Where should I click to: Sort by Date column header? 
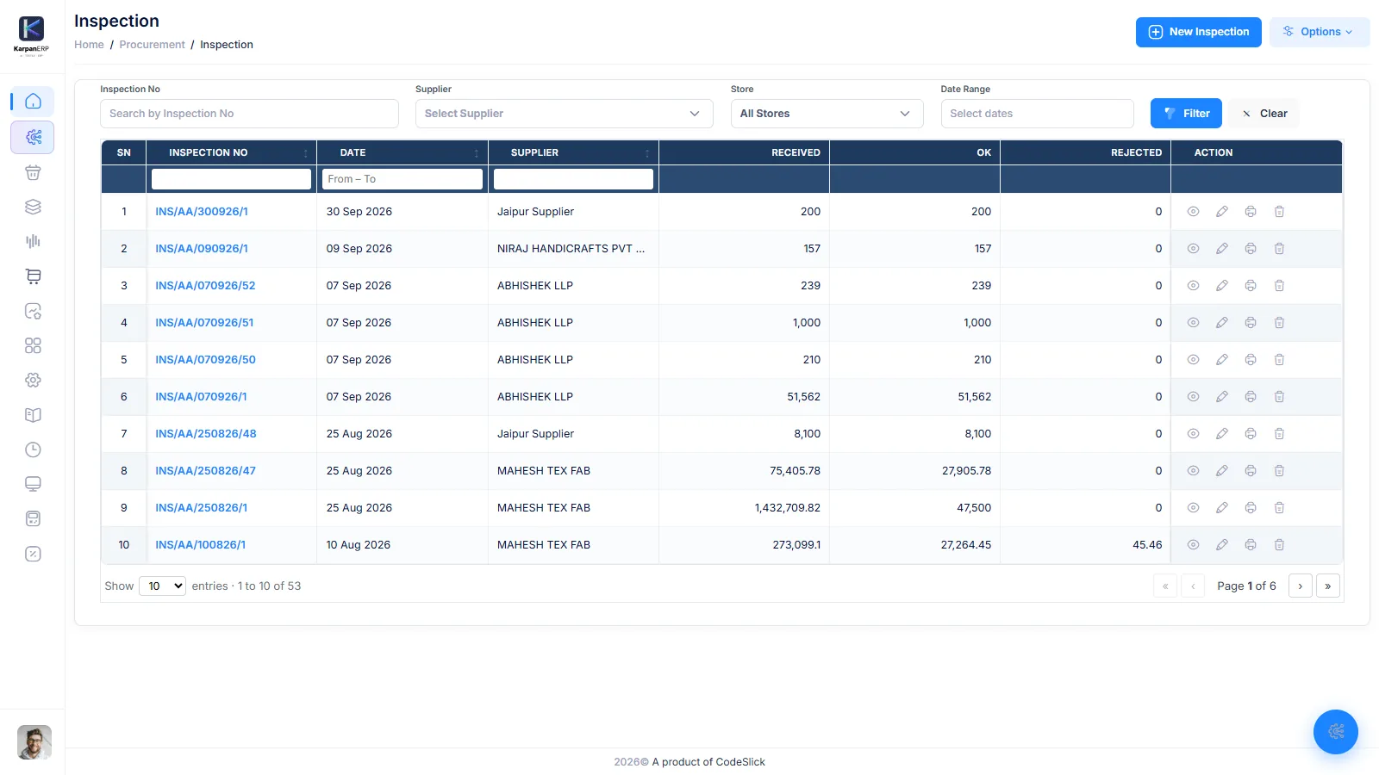[x=402, y=152]
